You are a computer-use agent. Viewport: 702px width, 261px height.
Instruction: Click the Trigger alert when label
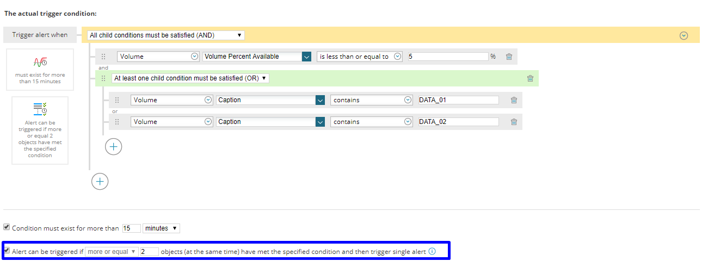[x=40, y=35]
